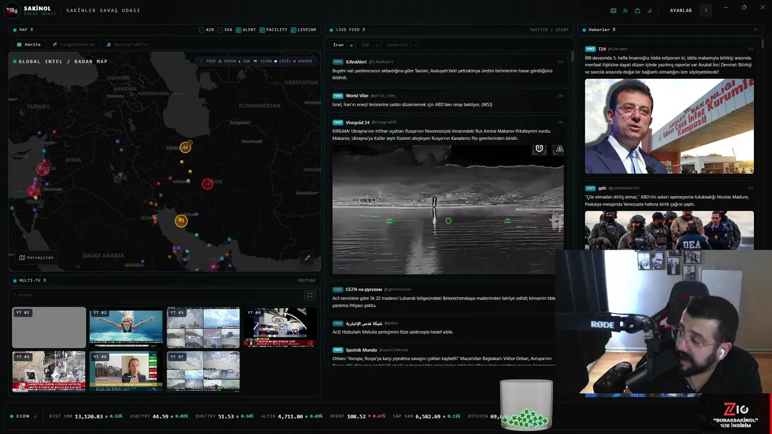Click the Sputnik Mundo account name
The width and height of the screenshot is (772, 434).
(361, 350)
